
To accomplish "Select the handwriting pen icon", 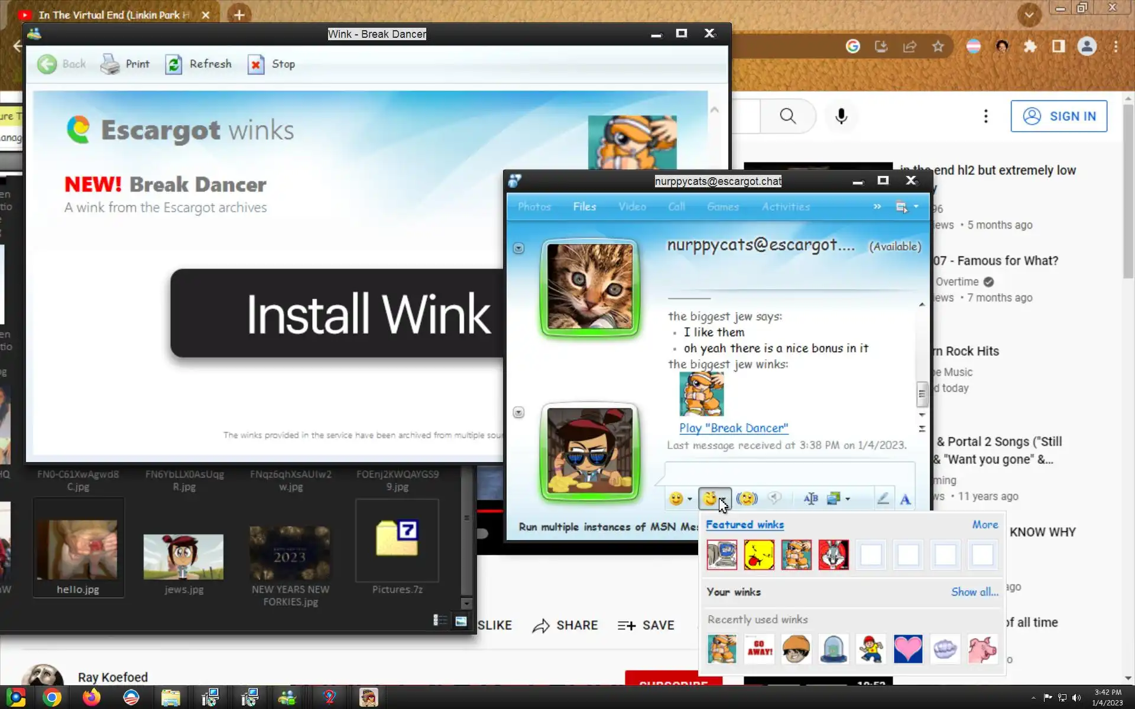I will 883,499.
